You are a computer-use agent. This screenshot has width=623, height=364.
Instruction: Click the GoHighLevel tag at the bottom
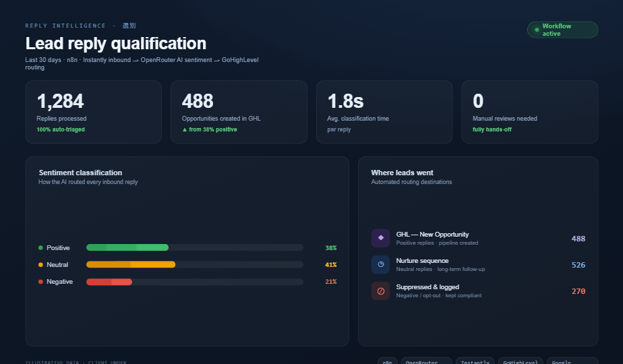tap(521, 361)
